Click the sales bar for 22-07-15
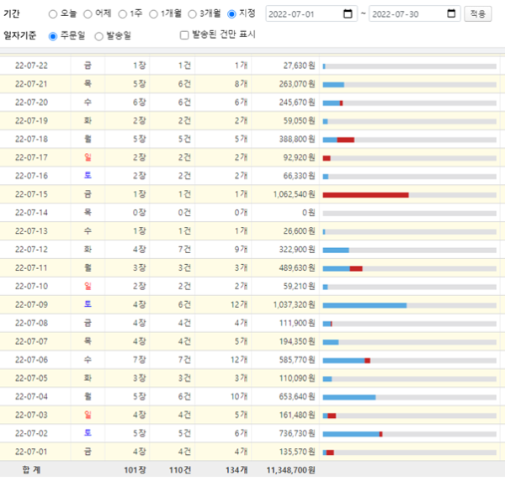Screen dimensions: 505x481 pos(409,195)
